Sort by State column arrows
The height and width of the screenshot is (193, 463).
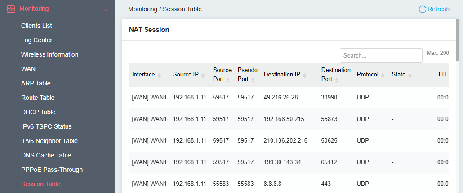pyautogui.click(x=410, y=75)
